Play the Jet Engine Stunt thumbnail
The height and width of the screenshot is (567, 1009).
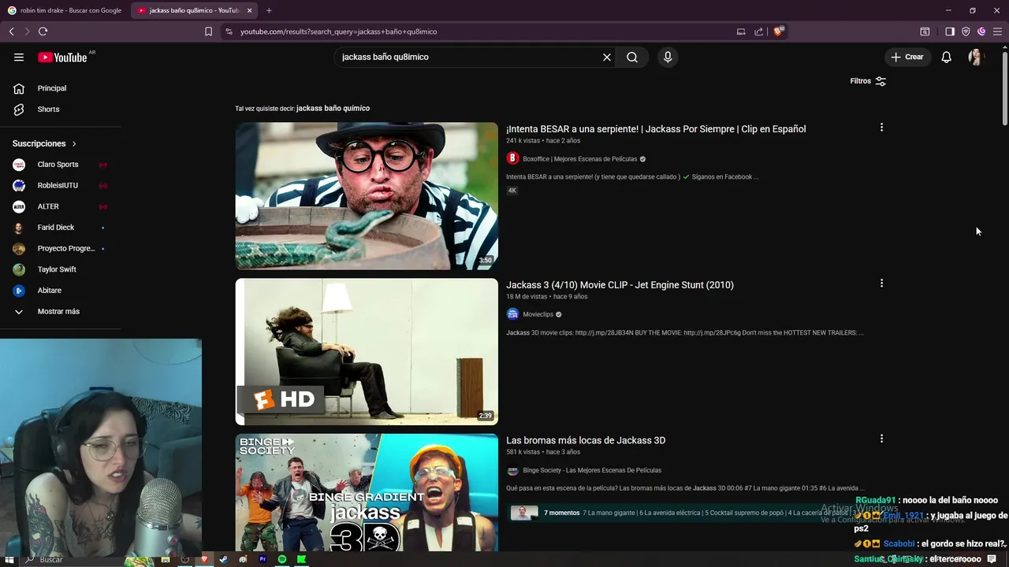(x=367, y=352)
